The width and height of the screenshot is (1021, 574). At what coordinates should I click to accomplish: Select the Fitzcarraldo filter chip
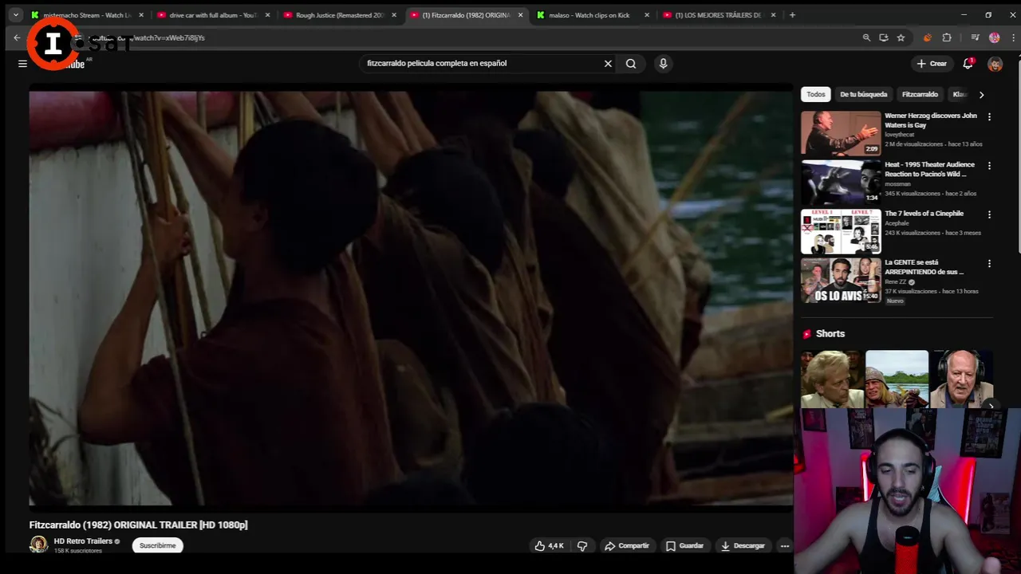pos(920,94)
